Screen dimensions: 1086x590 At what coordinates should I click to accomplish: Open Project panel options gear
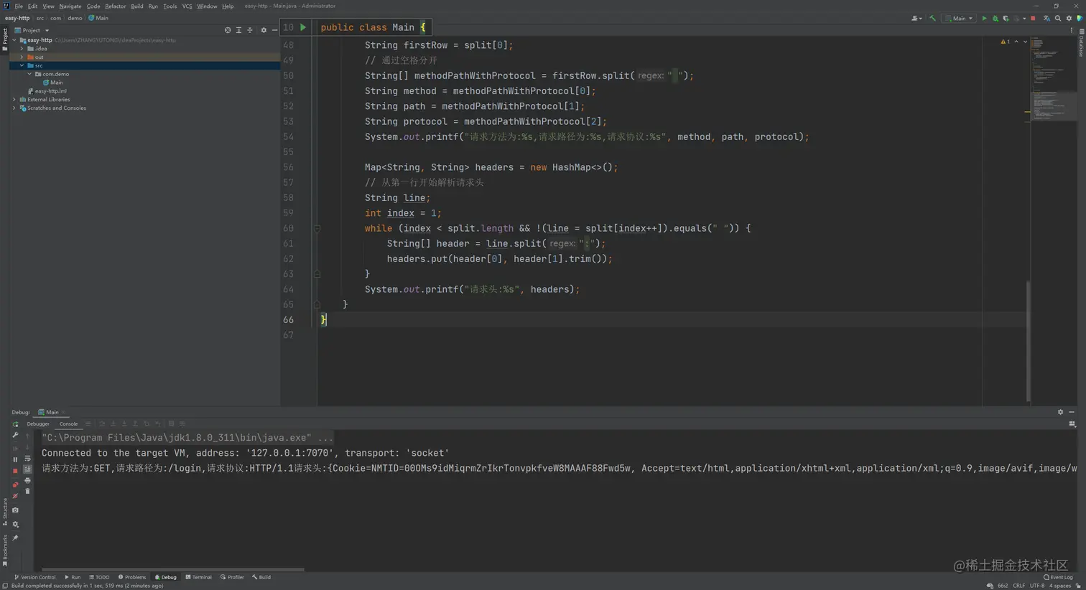coord(264,30)
